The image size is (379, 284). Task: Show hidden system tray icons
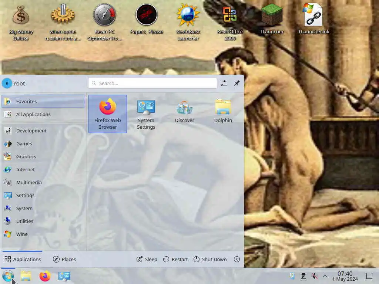coord(325,276)
